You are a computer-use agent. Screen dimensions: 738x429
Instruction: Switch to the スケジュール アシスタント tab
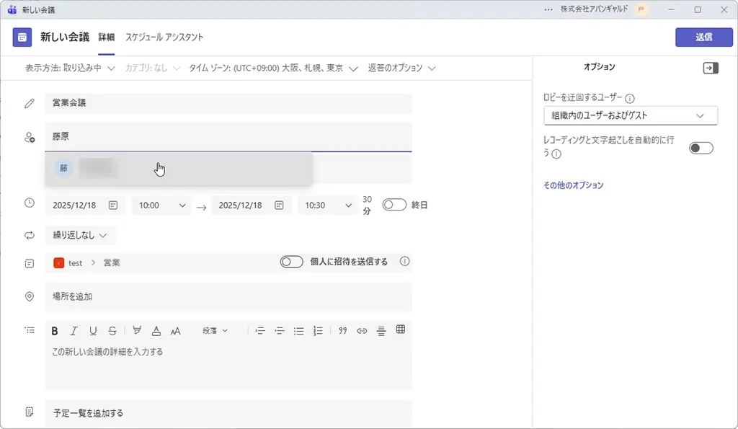coord(164,36)
